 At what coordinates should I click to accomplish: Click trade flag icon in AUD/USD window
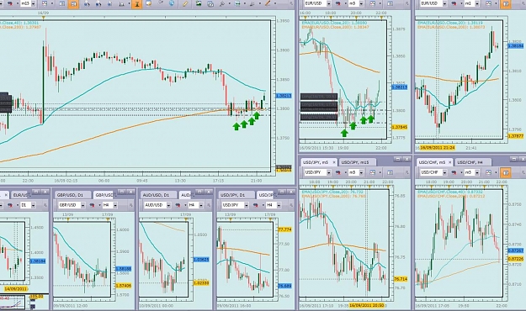coord(178,205)
